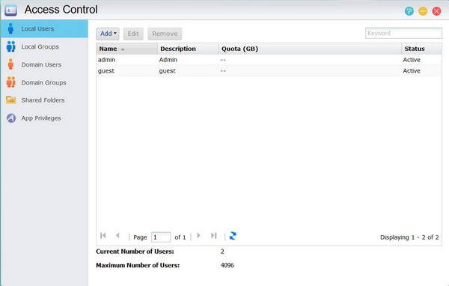Refresh the user list
The height and width of the screenshot is (286, 449).
233,236
